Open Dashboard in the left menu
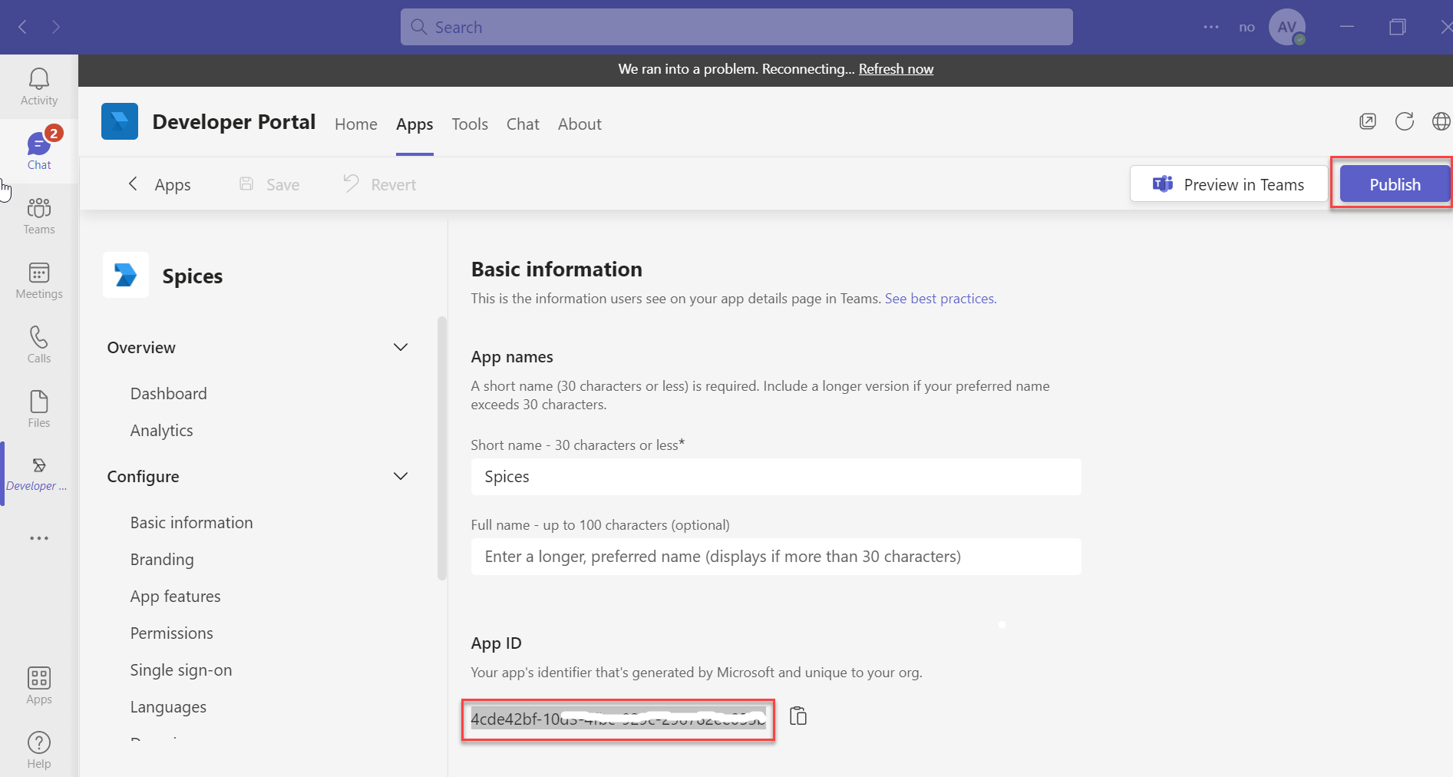 [169, 394]
